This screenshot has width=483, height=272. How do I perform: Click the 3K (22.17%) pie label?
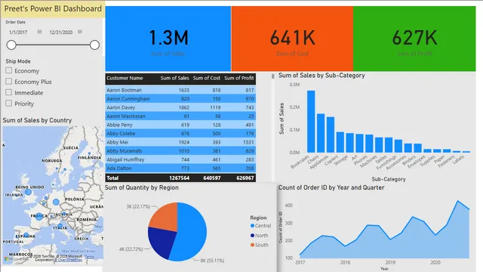pos(138,206)
